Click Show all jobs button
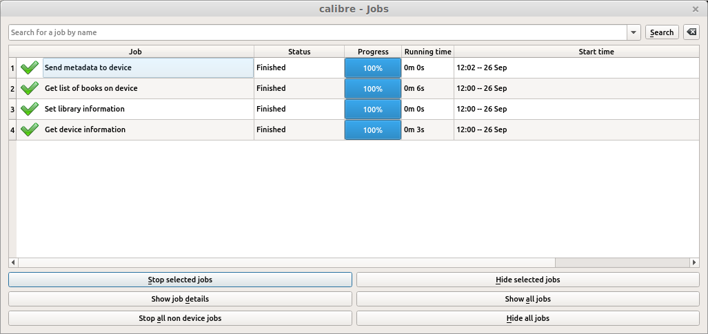The image size is (708, 334). (x=528, y=299)
